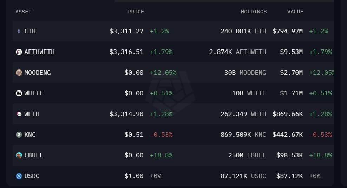Open the MOODENG asset name link
The height and width of the screenshot is (188, 347).
[38, 73]
